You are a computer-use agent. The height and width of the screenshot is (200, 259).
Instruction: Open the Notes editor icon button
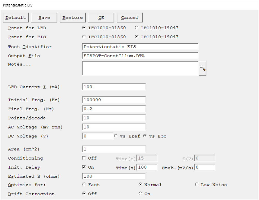pyautogui.click(x=203, y=69)
